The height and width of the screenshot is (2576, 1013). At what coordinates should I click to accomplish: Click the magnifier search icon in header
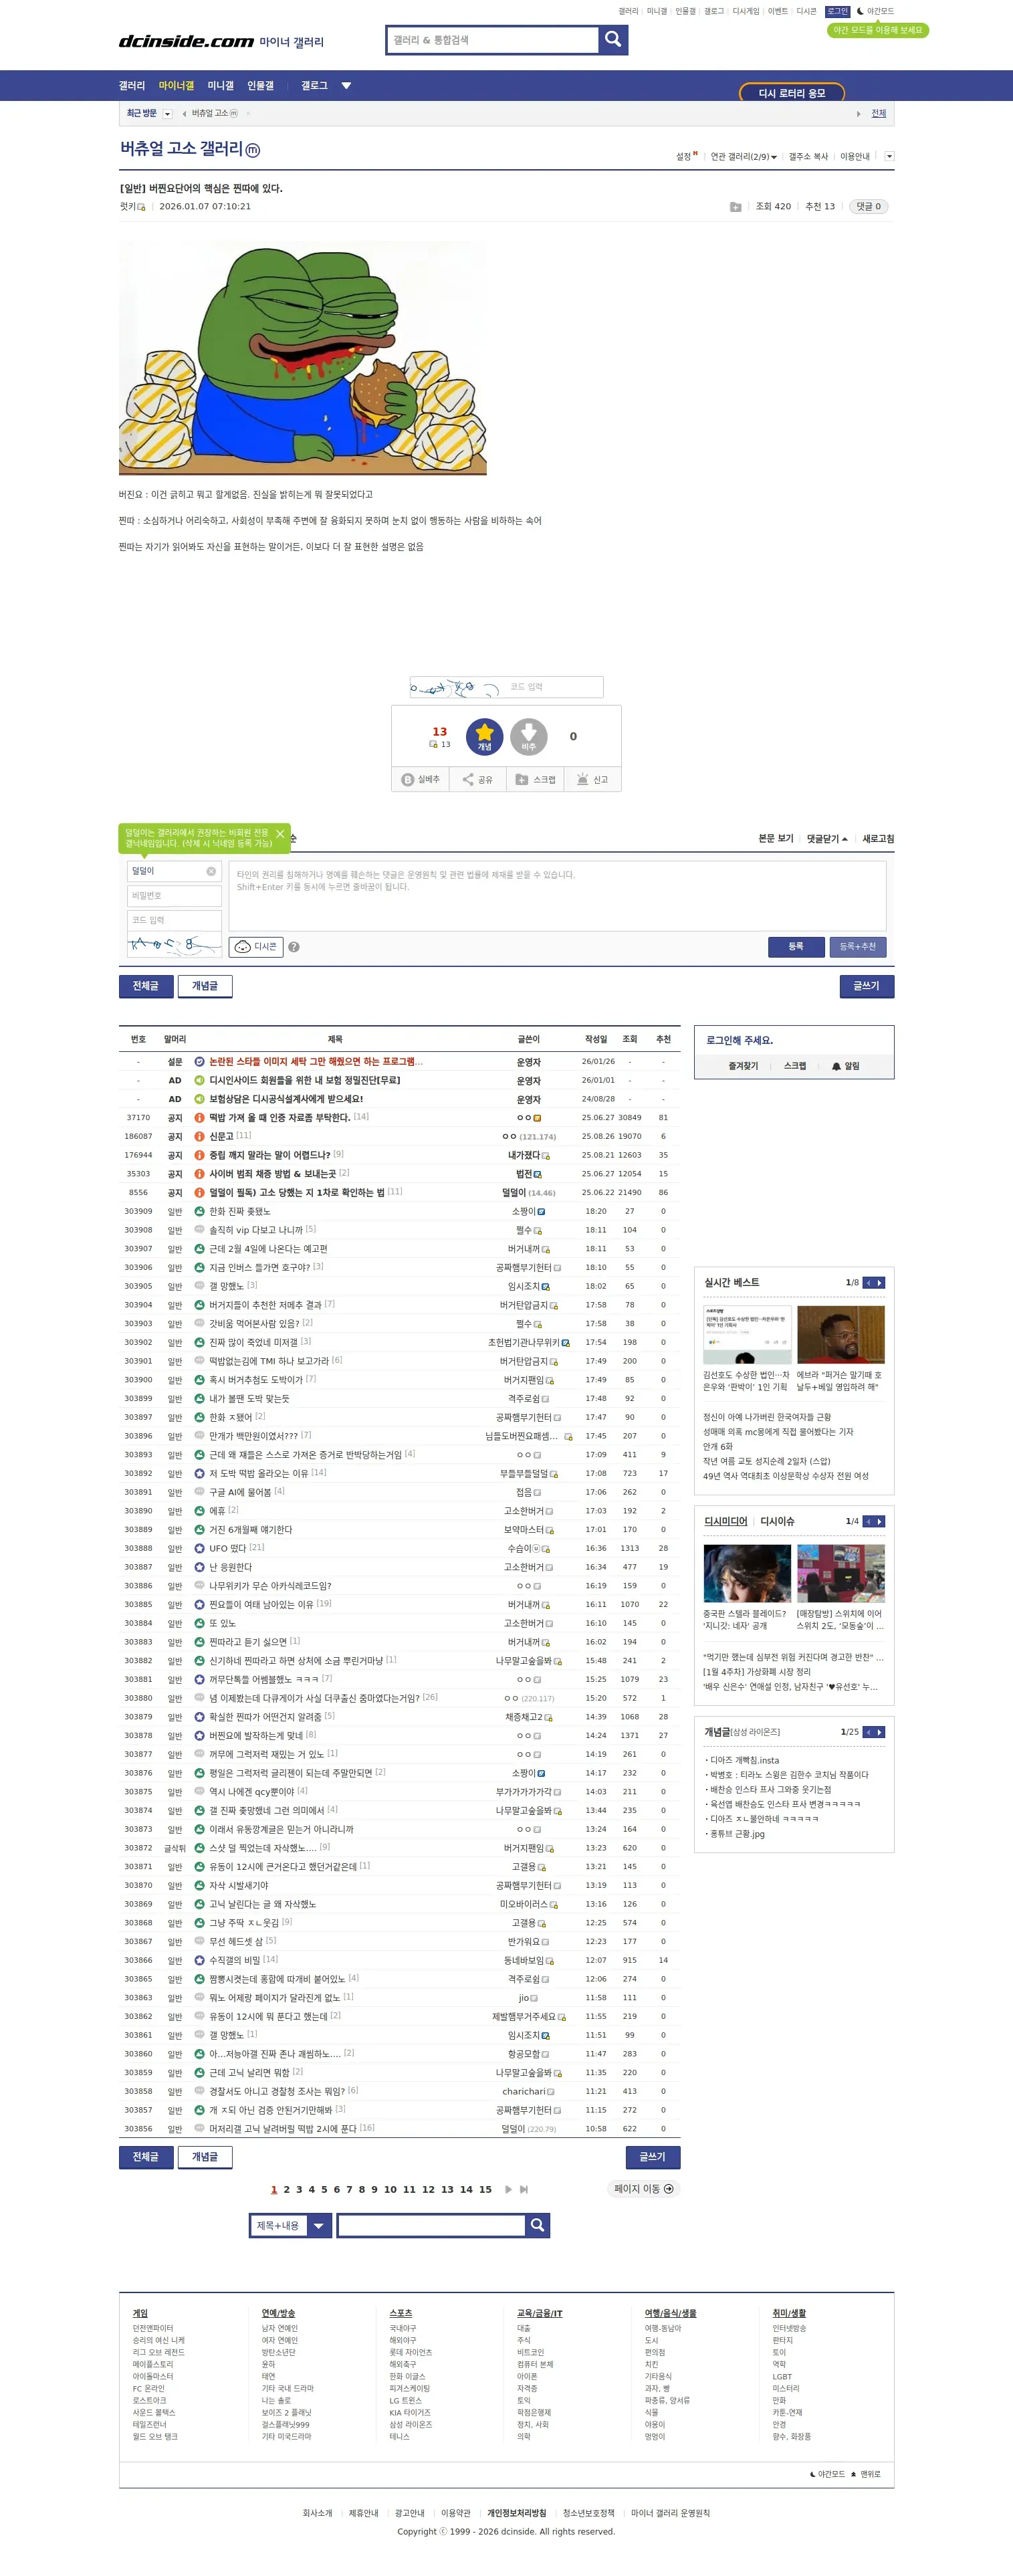[x=613, y=39]
